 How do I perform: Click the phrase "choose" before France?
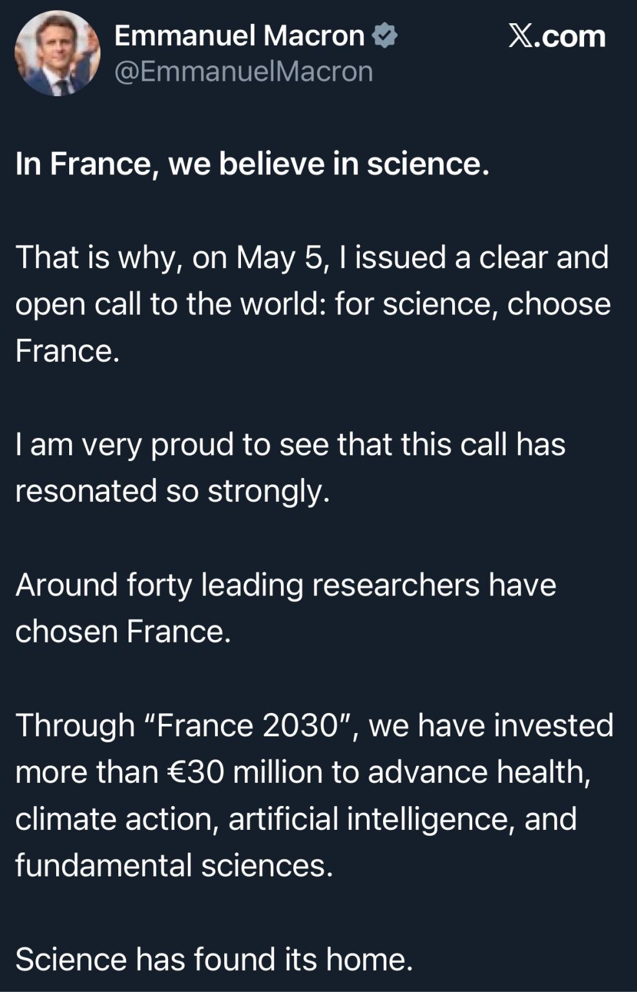(x=558, y=304)
